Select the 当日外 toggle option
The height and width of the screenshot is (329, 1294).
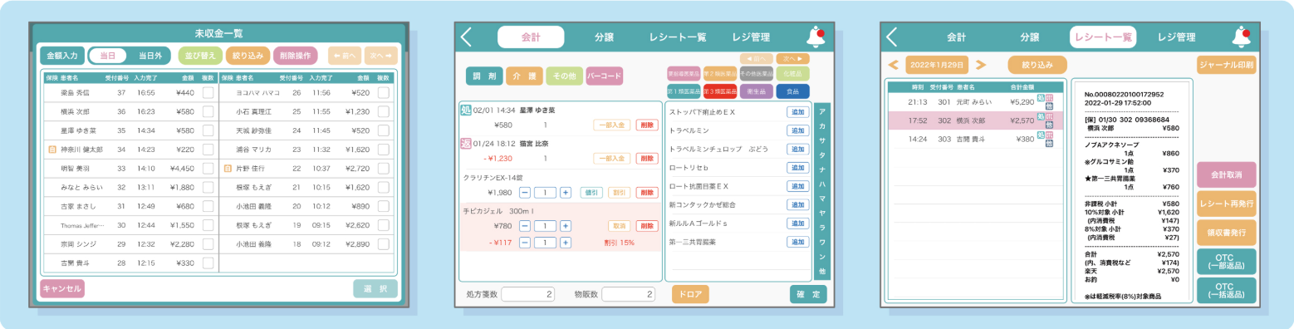click(149, 56)
